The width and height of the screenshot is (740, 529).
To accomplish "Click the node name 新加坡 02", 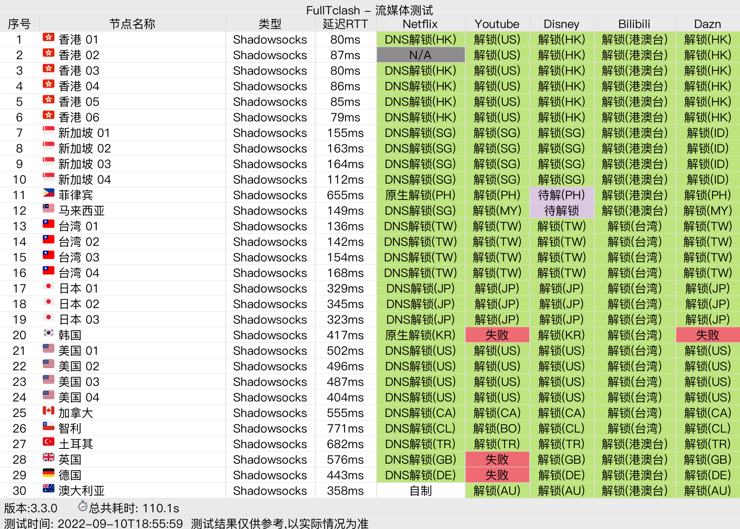I will coord(85,148).
